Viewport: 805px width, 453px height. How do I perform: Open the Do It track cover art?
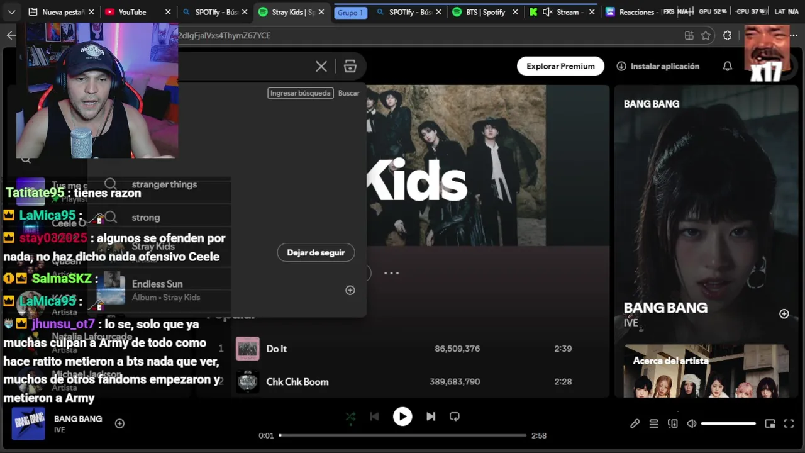pyautogui.click(x=247, y=349)
